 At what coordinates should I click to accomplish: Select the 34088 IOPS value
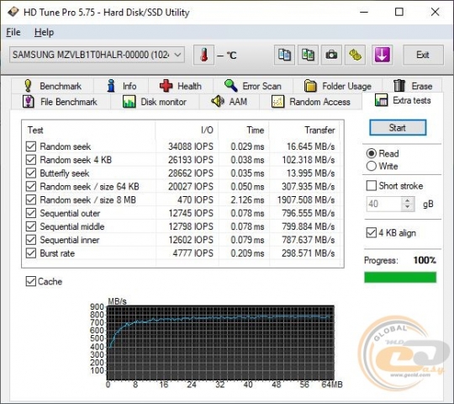pos(191,146)
